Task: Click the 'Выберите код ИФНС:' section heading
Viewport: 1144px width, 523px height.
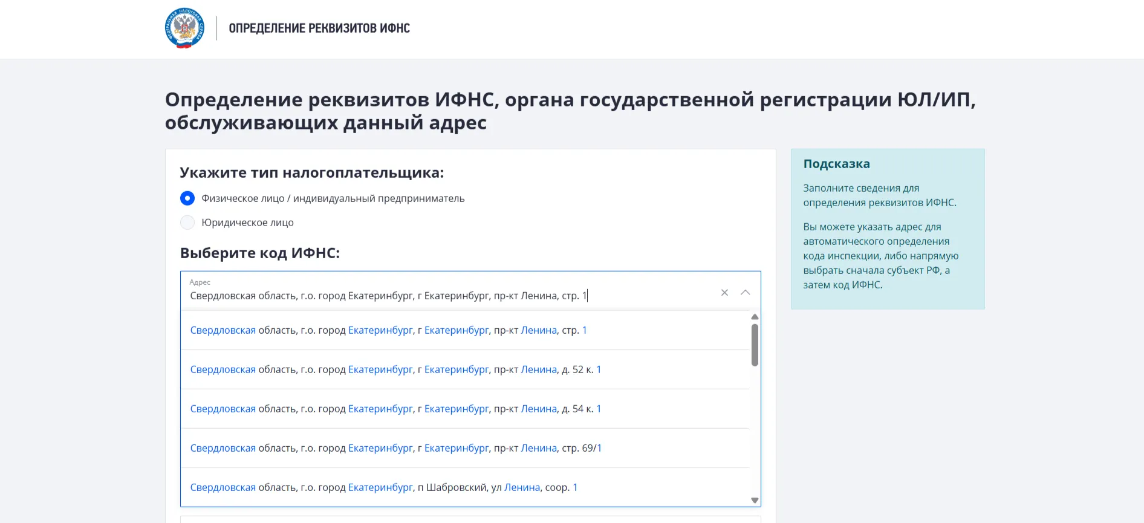Action: (x=260, y=253)
